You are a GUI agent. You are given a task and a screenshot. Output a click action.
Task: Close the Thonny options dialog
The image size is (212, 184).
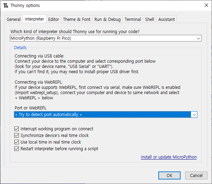coord(206,5)
